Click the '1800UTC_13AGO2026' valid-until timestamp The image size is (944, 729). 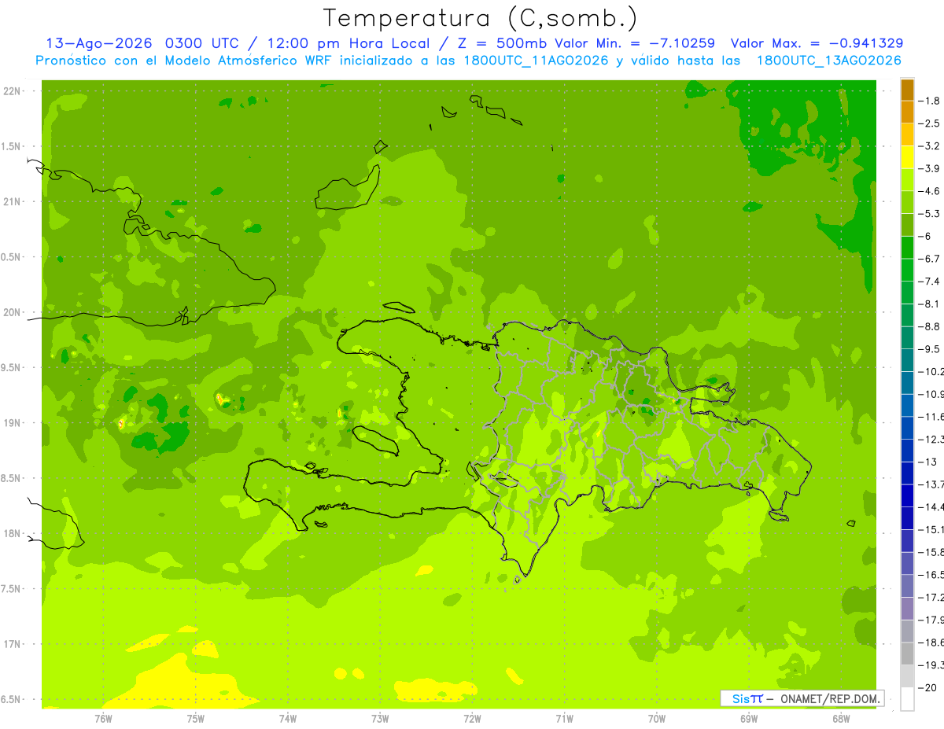[828, 61]
